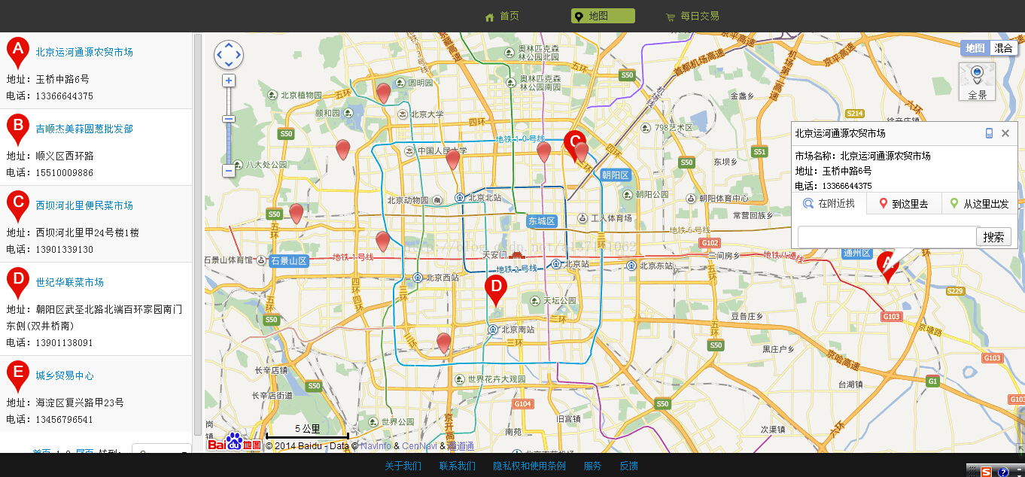Open 城乡贸易中心 link
1025x477 pixels.
(65, 375)
